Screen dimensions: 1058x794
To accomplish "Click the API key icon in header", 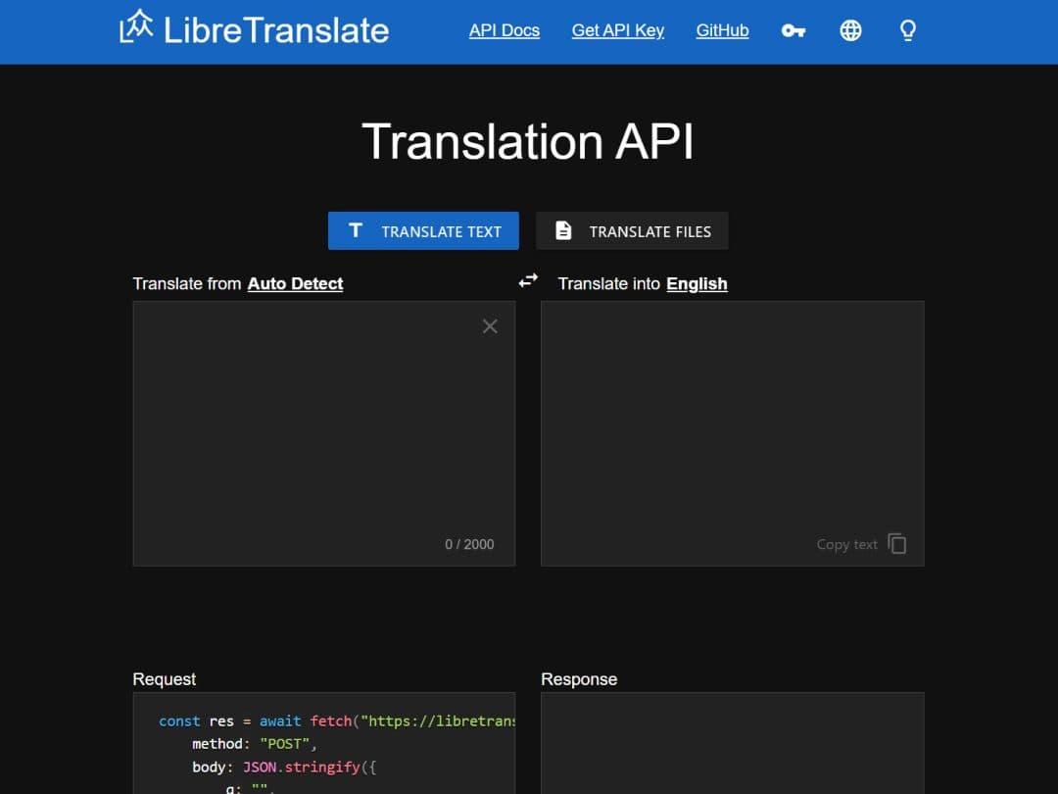I will [793, 30].
